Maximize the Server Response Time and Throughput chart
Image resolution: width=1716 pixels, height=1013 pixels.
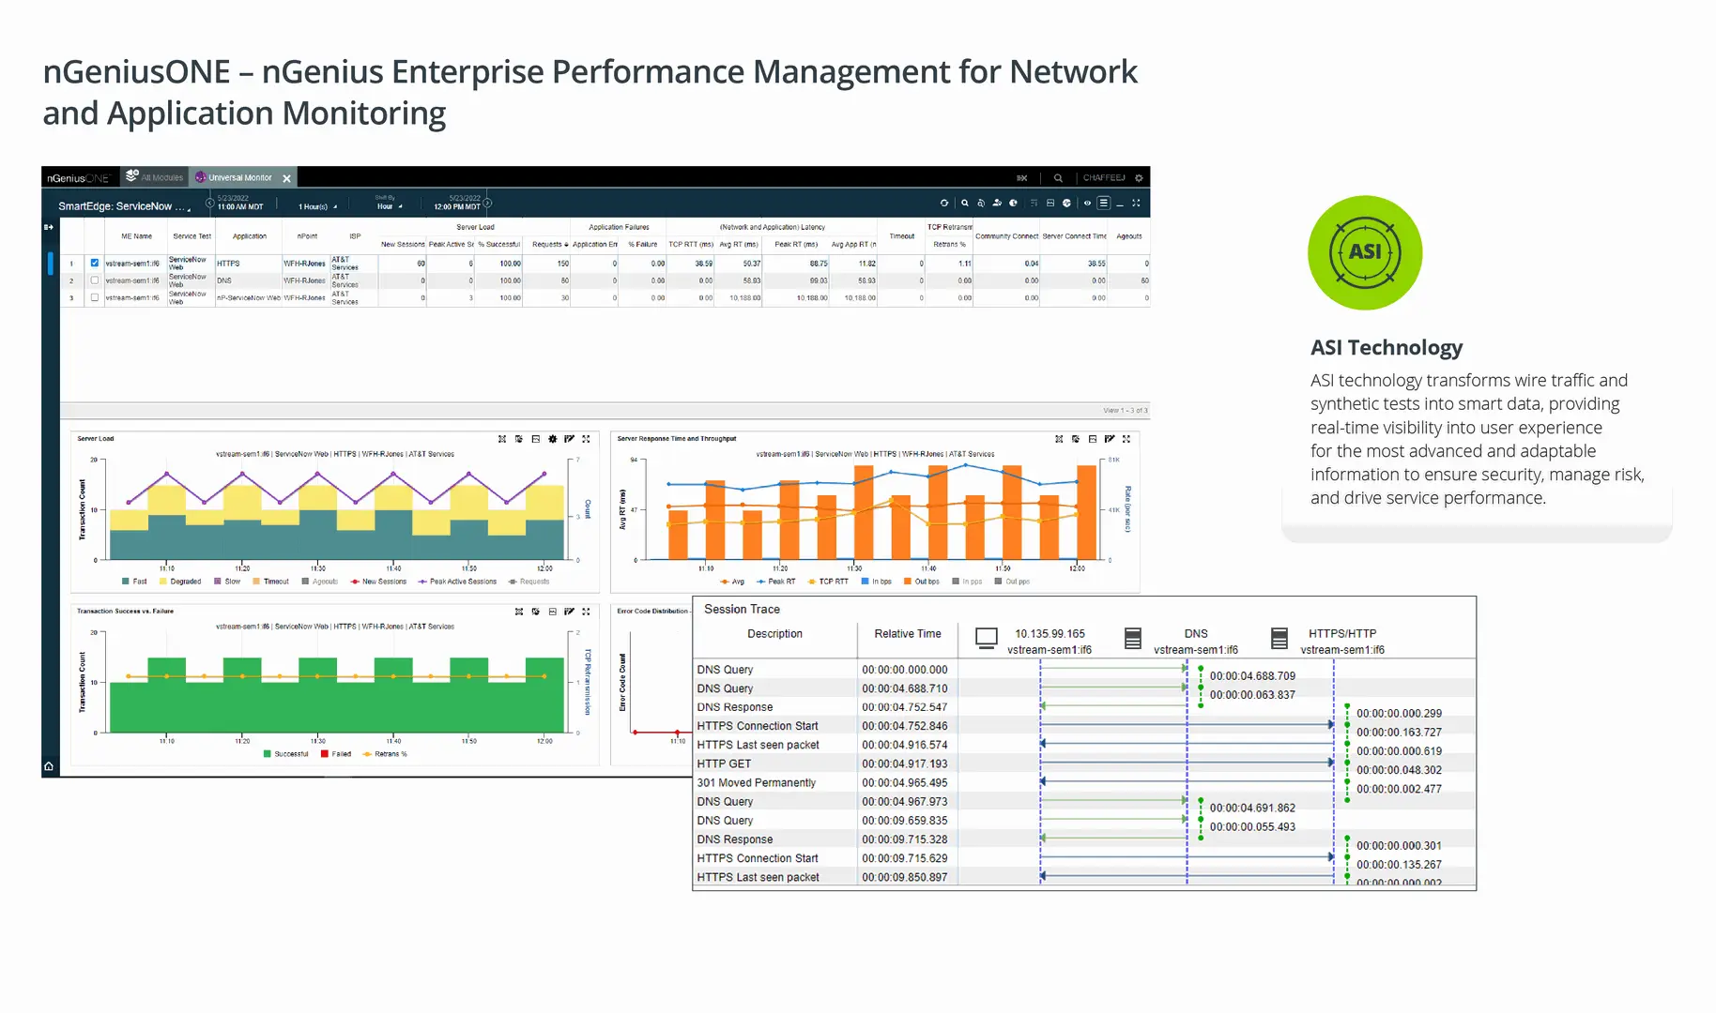pyautogui.click(x=1126, y=439)
